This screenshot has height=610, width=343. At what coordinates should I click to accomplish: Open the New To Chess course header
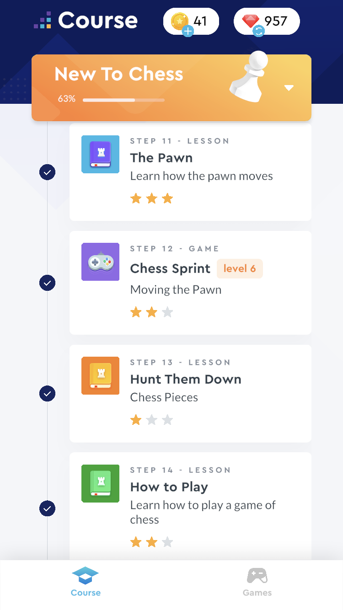(x=119, y=74)
